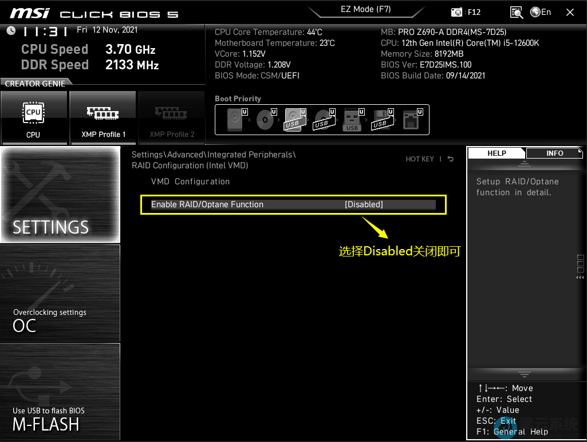The height and width of the screenshot is (442, 587).
Task: Open the BIOS search icon
Action: click(517, 12)
